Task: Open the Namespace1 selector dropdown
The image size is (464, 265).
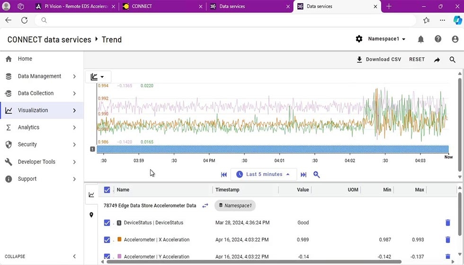Action: 386,39
